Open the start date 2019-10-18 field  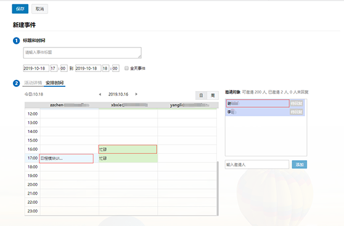pos(36,68)
